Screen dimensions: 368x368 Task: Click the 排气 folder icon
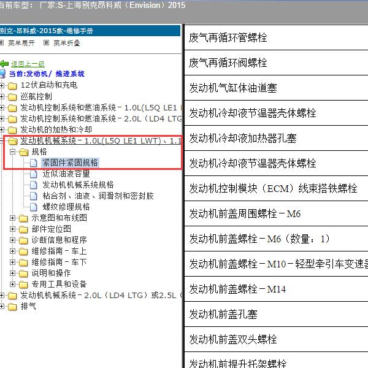tap(12, 307)
